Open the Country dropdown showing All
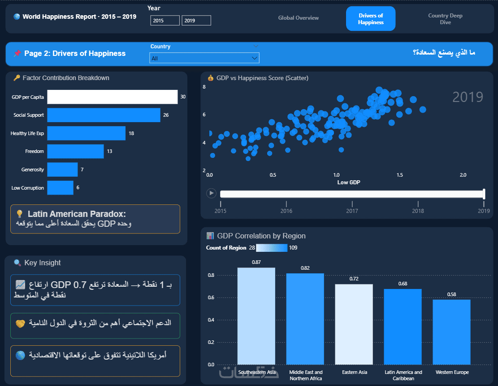This screenshot has width=498, height=386. 204,58
